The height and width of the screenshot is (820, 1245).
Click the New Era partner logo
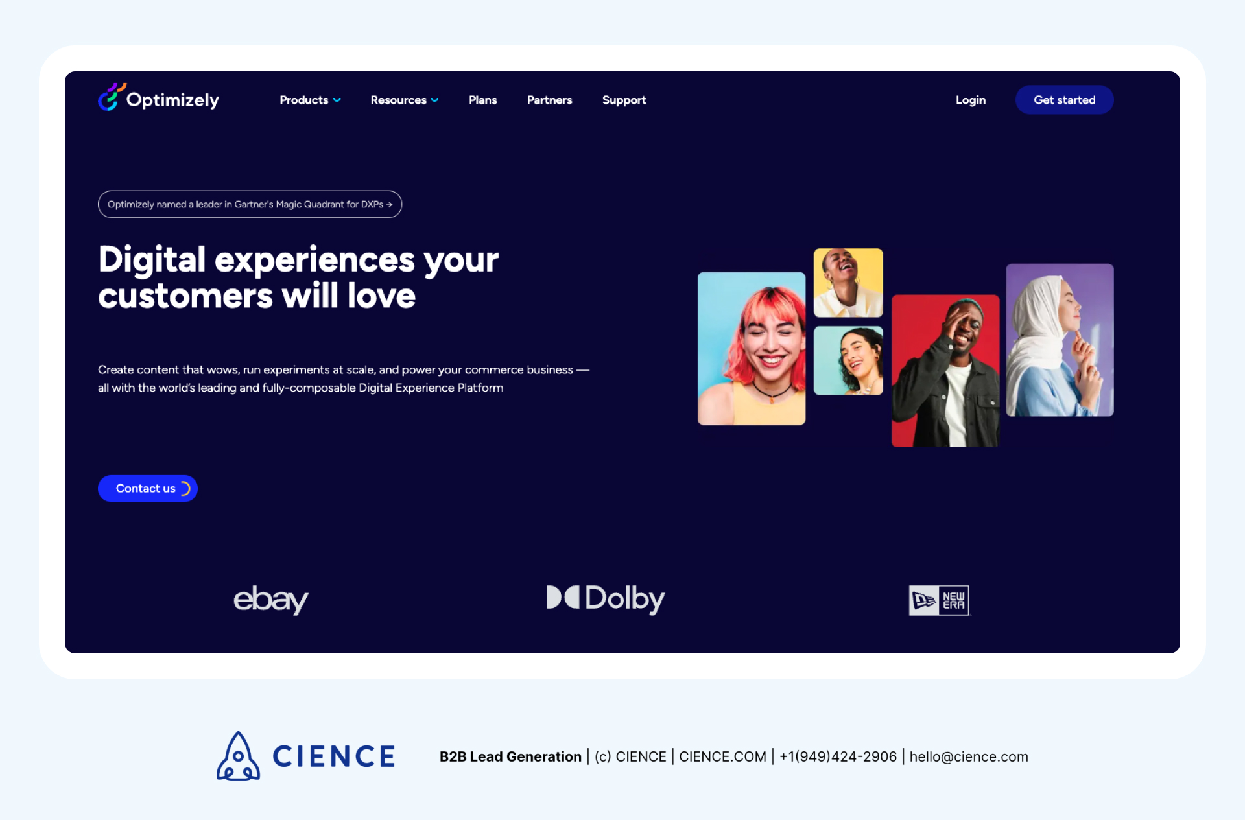point(939,600)
